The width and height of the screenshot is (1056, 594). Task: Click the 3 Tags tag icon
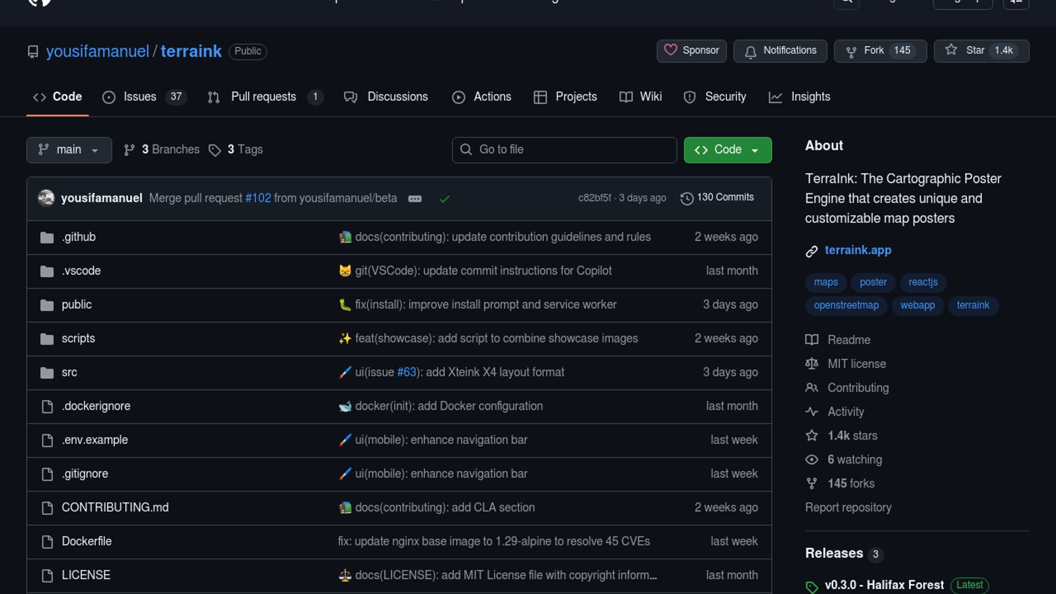[215, 150]
